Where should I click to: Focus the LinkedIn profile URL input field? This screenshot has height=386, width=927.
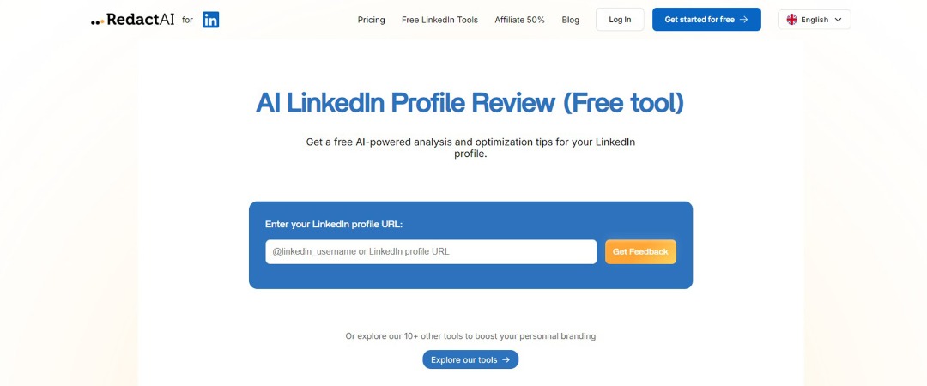click(x=431, y=251)
